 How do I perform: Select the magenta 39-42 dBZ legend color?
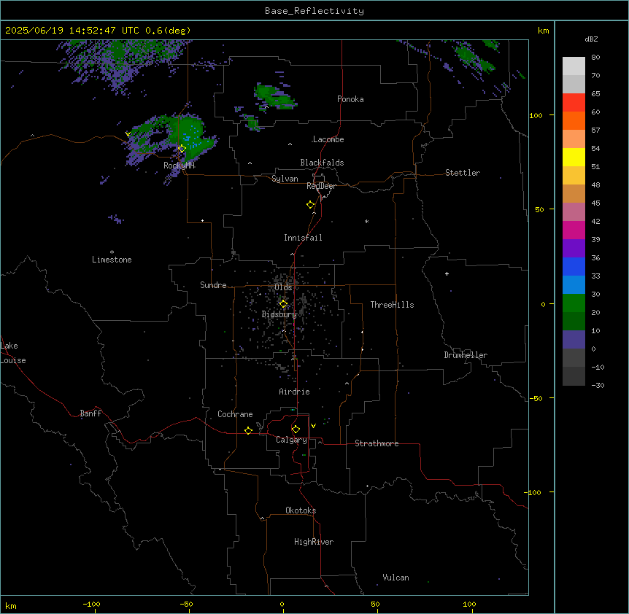point(574,230)
